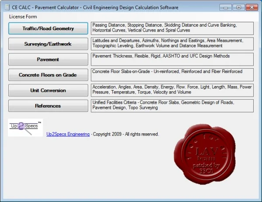Open the Traffic/Road Geometry calculators
This screenshot has height=202, width=262.
coord(48,28)
